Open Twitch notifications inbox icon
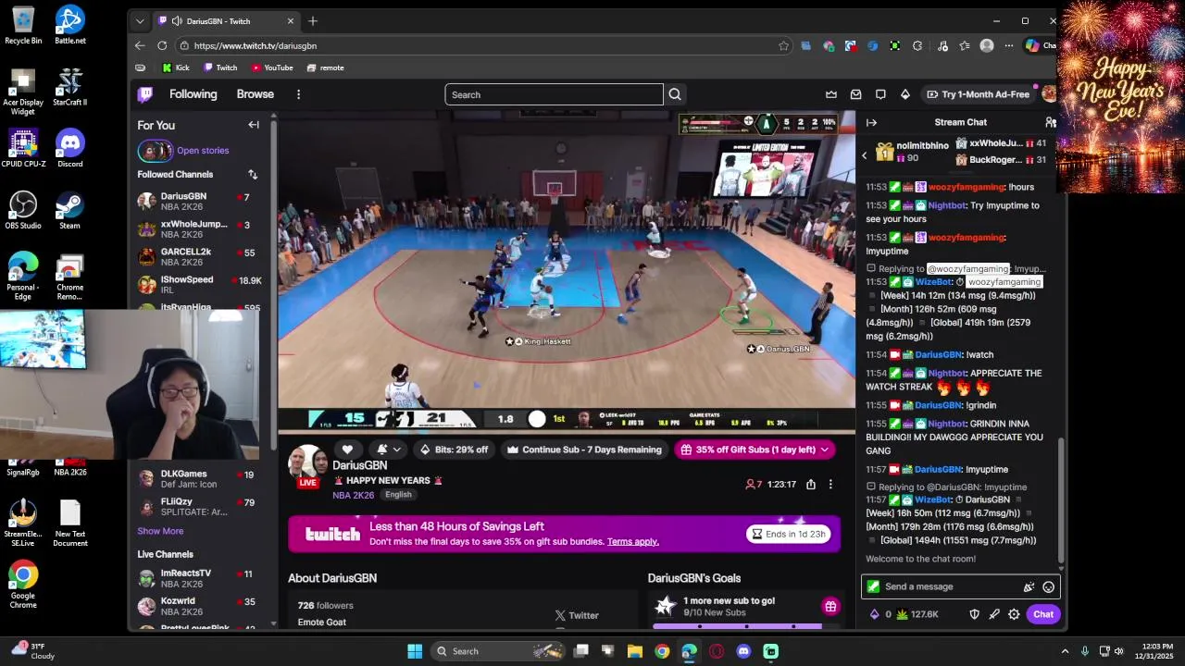The image size is (1185, 666). click(x=856, y=94)
